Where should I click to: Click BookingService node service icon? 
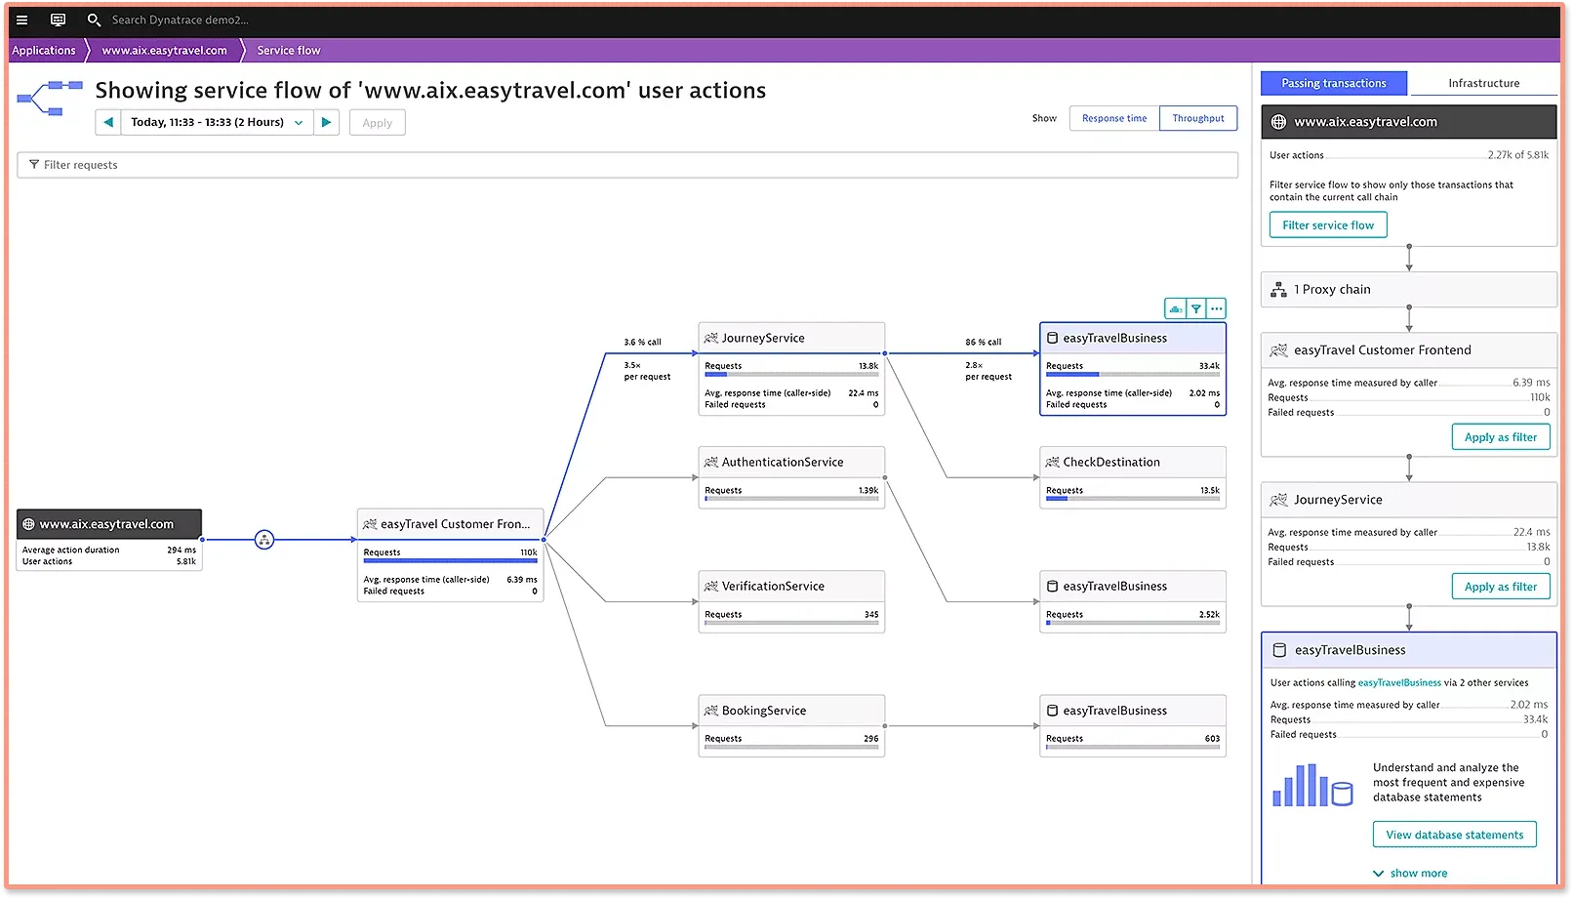[x=711, y=711]
